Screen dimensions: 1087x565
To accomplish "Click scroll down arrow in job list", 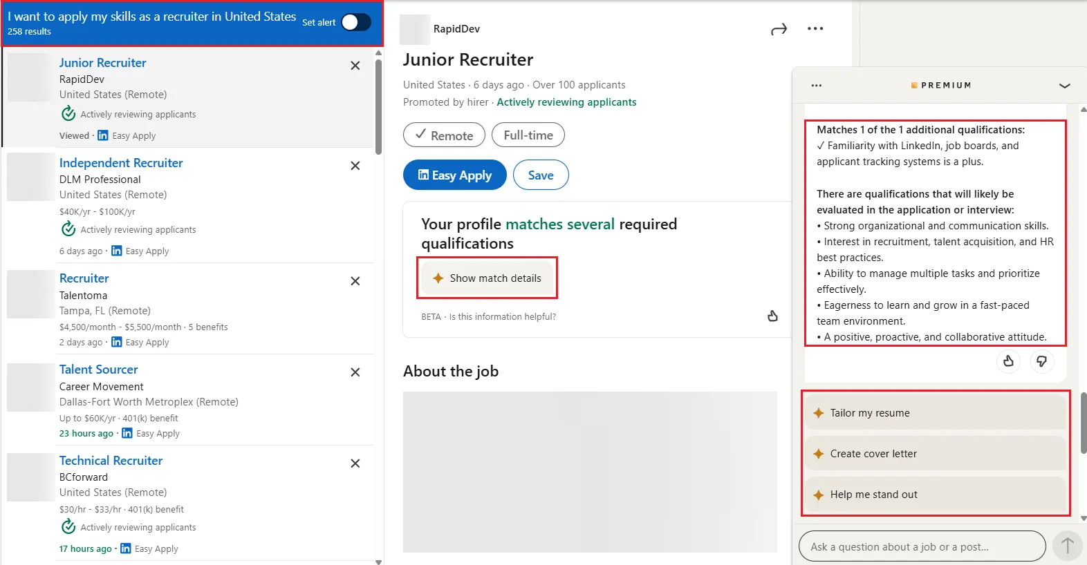I will point(378,562).
